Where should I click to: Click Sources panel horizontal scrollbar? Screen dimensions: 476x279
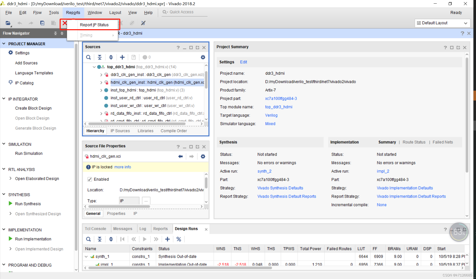(x=137, y=124)
